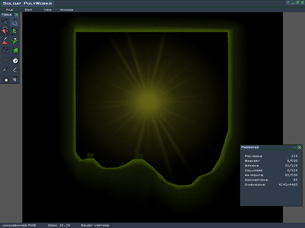The image size is (305, 228).
Task: Select the Sketch pencil tool
Action: tap(14, 69)
